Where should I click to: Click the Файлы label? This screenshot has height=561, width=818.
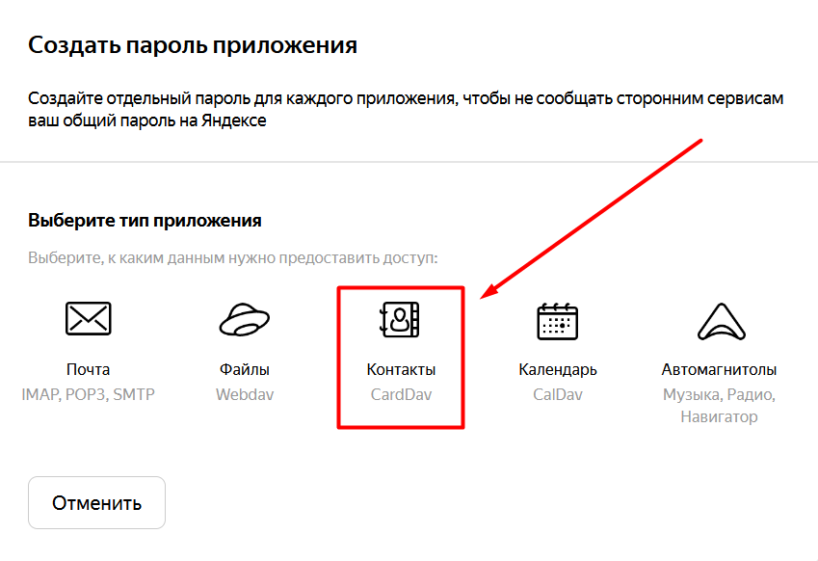[x=244, y=369]
